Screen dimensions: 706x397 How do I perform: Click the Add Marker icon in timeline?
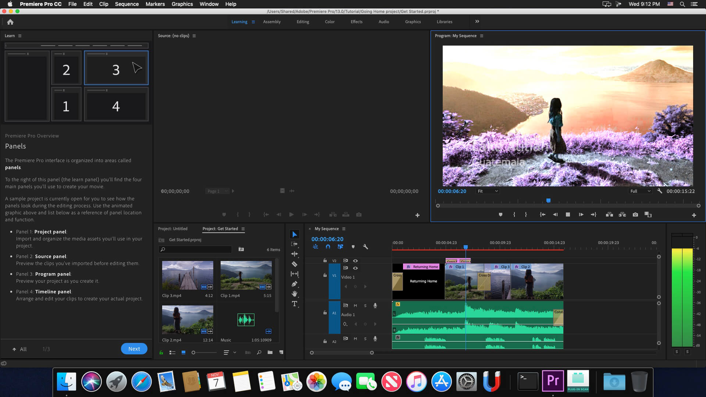click(353, 247)
